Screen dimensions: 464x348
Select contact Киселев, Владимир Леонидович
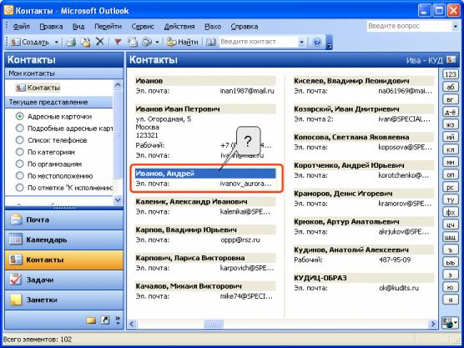(363, 81)
